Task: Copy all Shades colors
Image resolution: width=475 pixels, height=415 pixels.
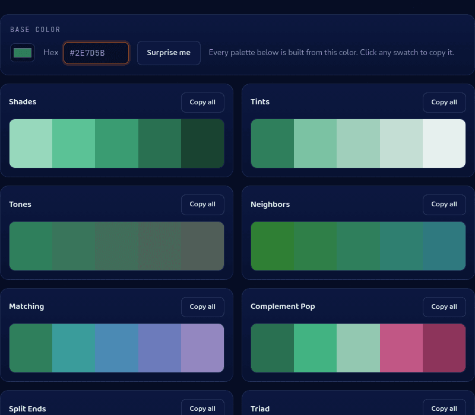Action: point(202,102)
